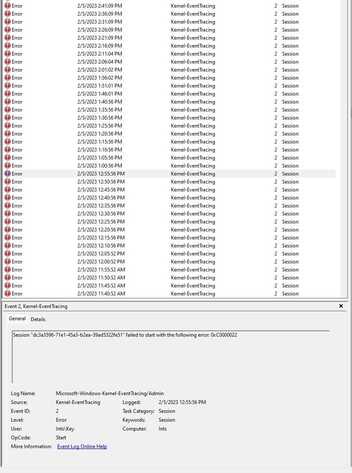The height and width of the screenshot is (473, 352).
Task: Click the error icon of the 2:41:09 PM event
Action: 8,6
